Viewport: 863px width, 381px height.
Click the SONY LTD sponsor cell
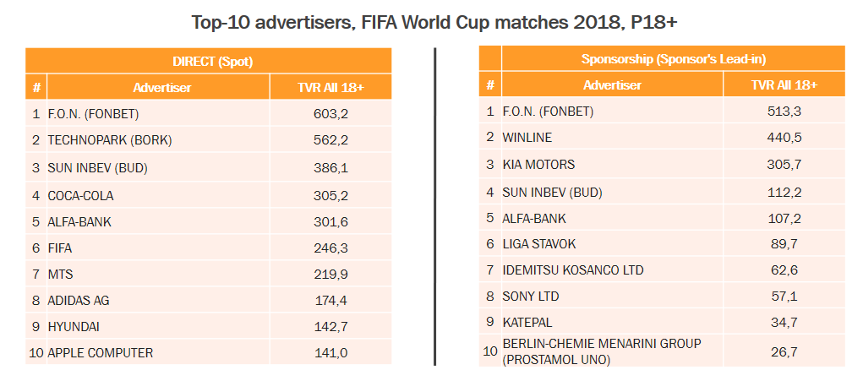(x=530, y=297)
